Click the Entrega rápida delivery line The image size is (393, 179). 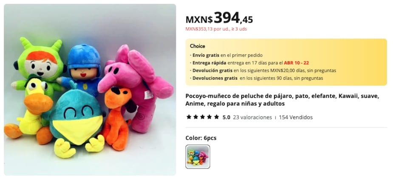click(x=250, y=63)
